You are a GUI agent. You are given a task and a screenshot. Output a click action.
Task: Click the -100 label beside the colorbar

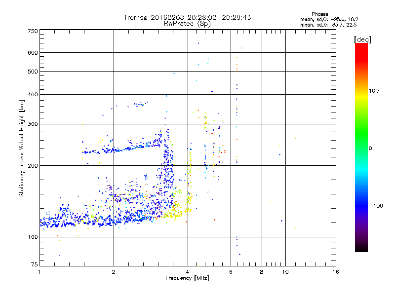pyautogui.click(x=377, y=206)
